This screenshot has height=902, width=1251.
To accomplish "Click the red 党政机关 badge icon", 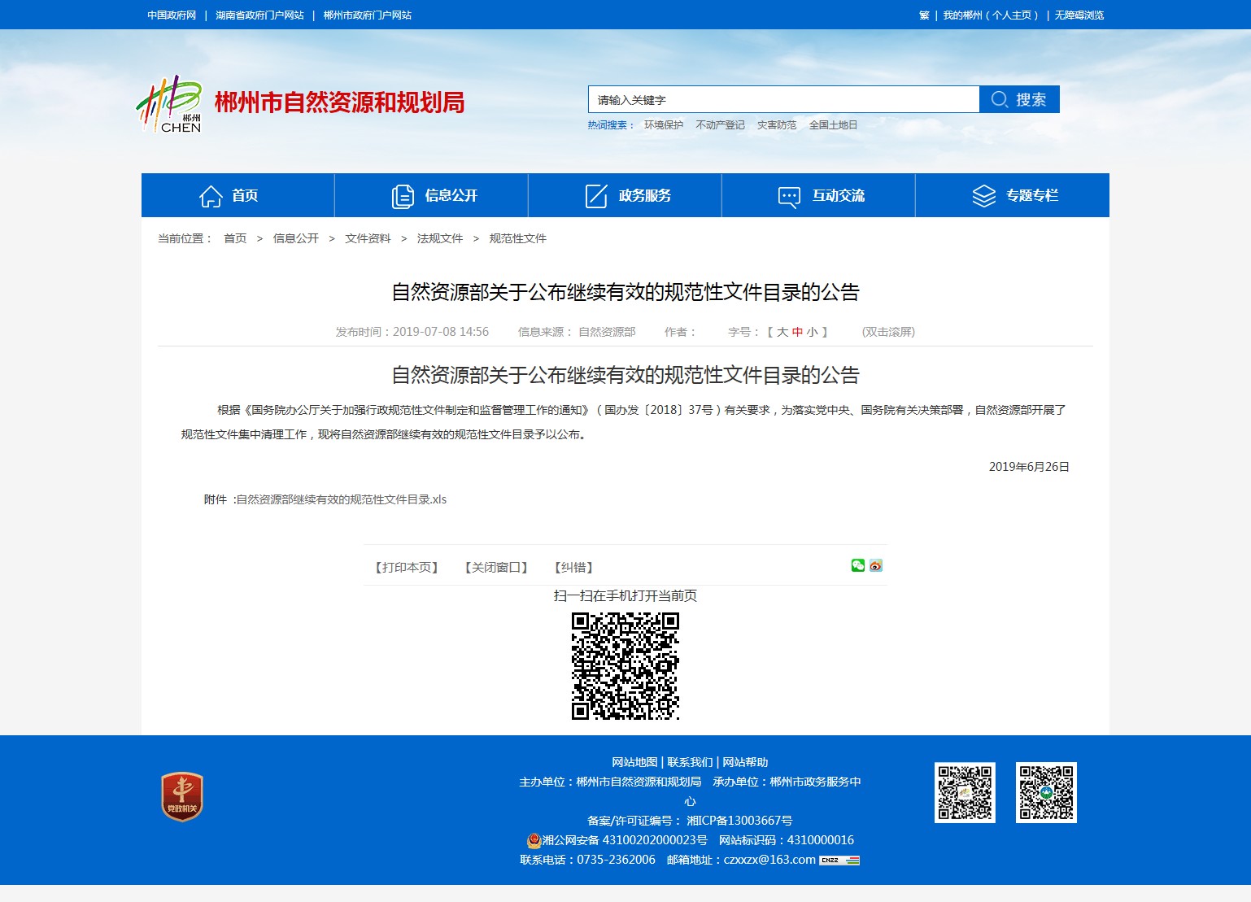I will pyautogui.click(x=182, y=796).
